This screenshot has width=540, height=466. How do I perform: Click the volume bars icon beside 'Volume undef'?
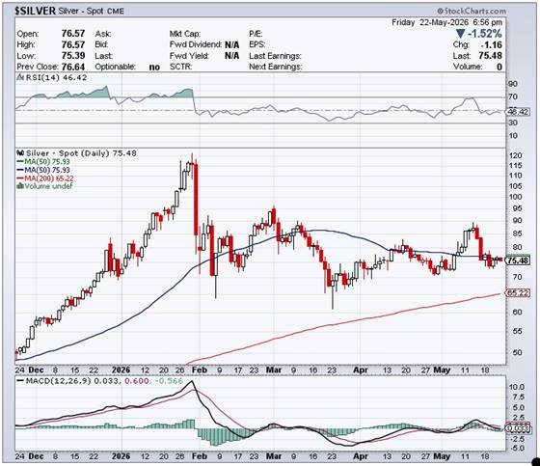pos(20,186)
